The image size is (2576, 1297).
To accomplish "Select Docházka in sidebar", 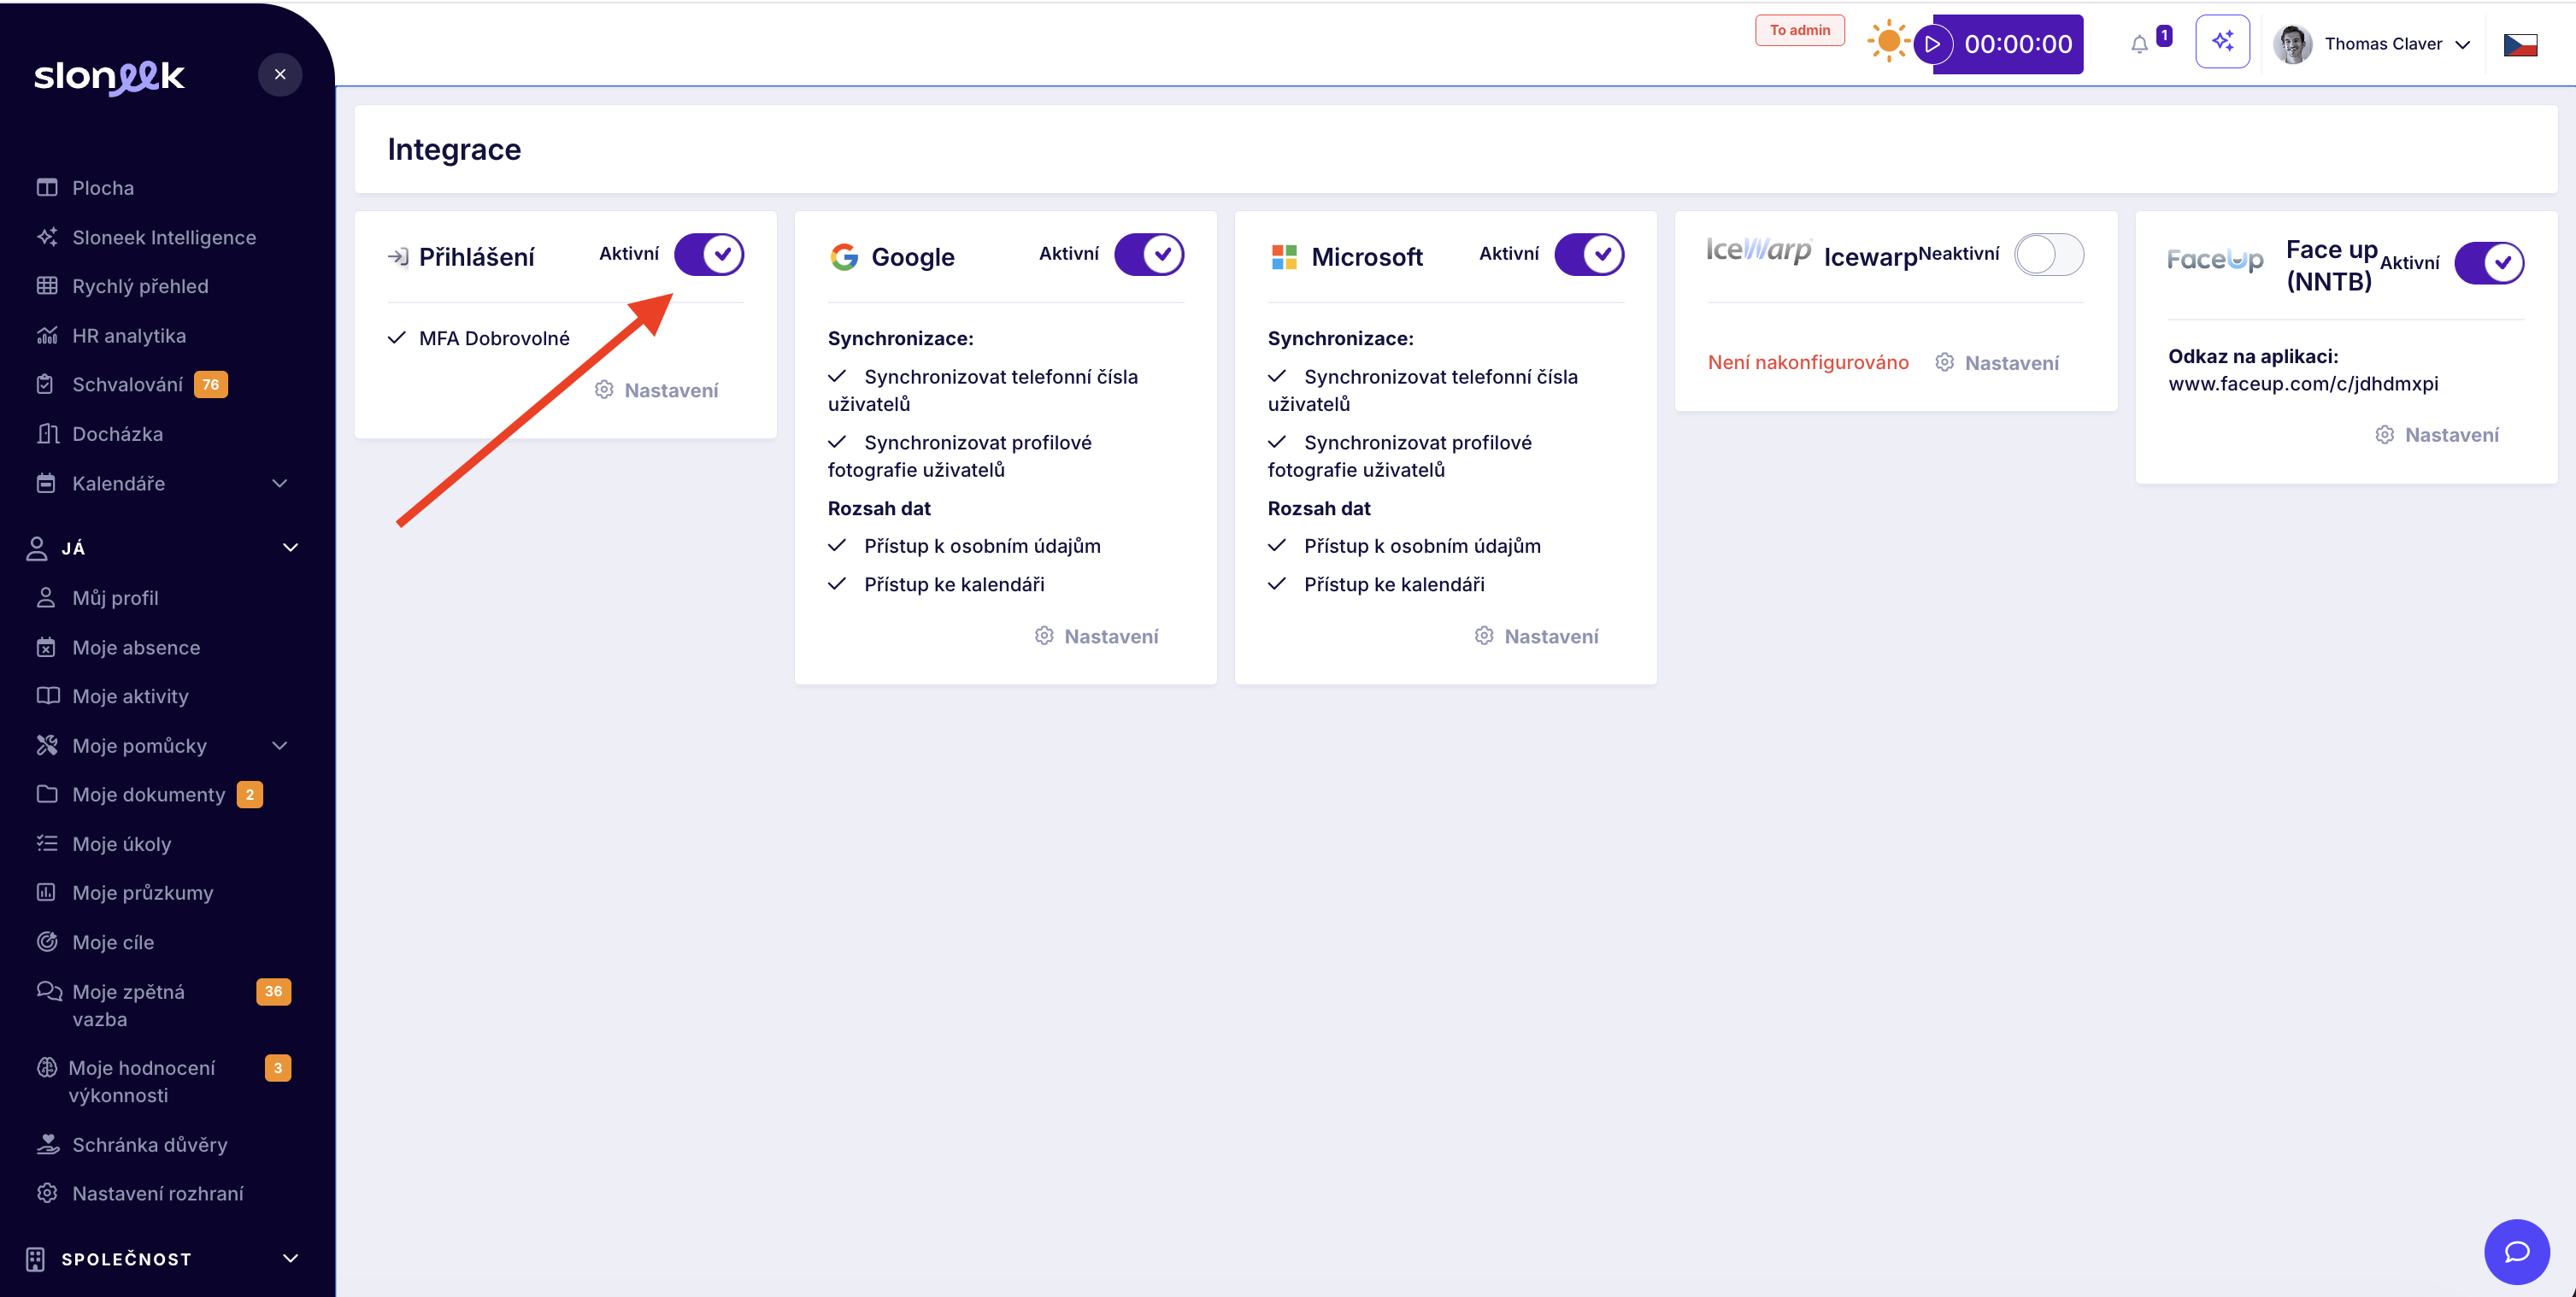I will coord(117,434).
